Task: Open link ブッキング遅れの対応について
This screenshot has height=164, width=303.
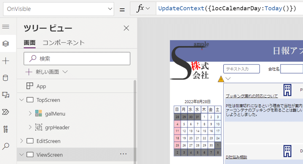Action: pos(252,96)
